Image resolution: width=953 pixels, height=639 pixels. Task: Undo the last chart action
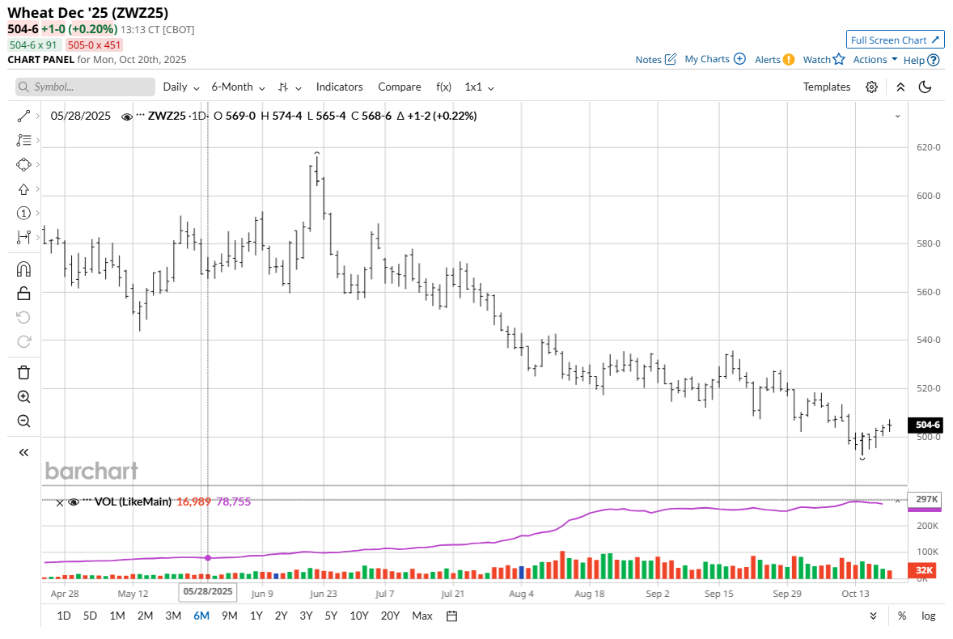coord(23,318)
